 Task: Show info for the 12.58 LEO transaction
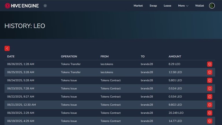(210, 72)
